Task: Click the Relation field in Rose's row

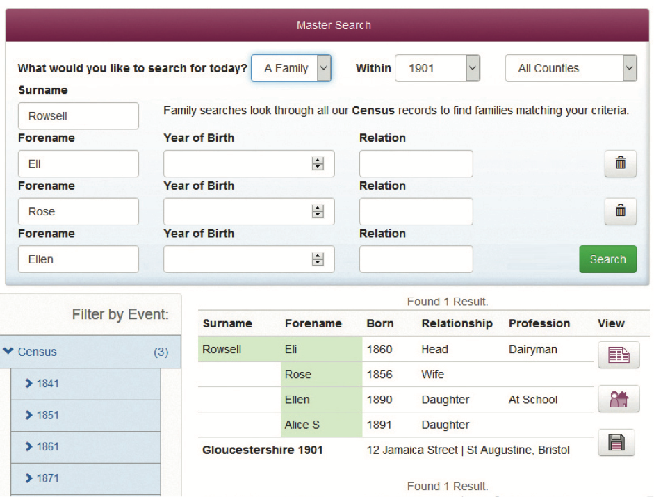Action: [x=416, y=211]
